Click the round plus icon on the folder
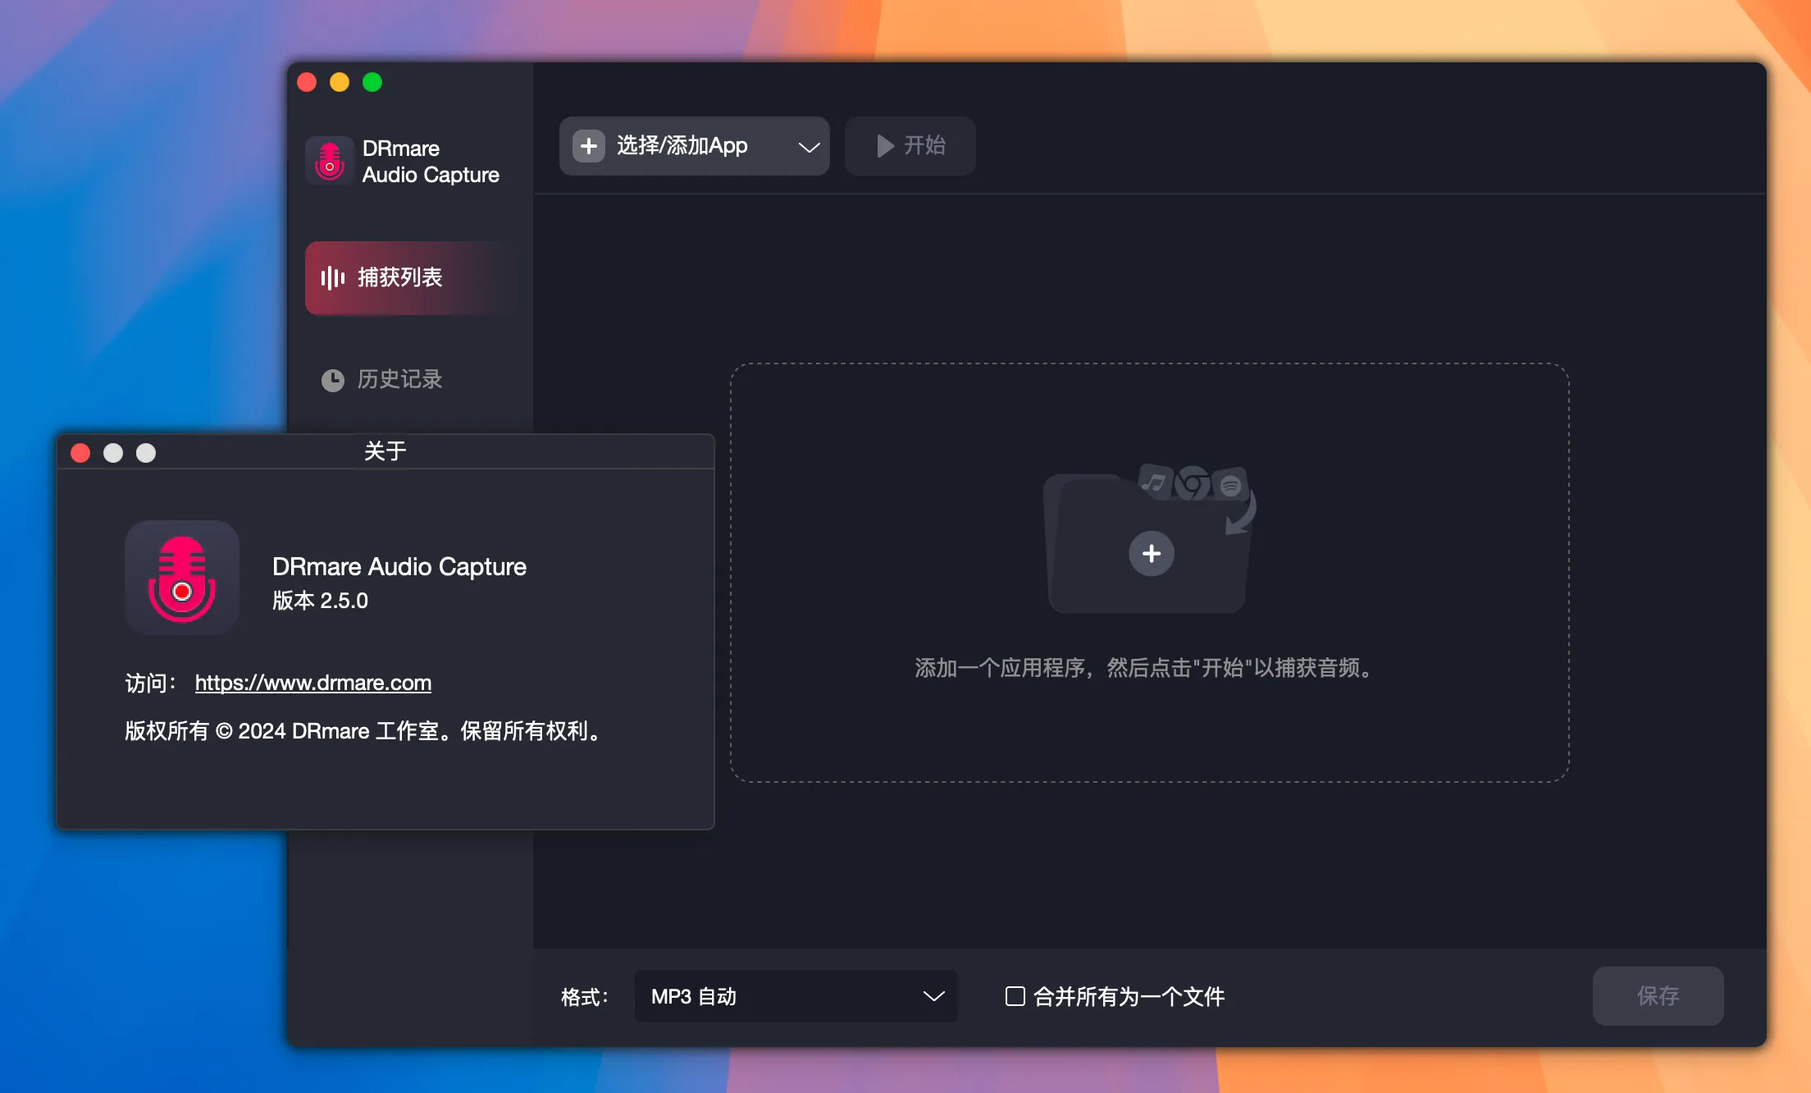The height and width of the screenshot is (1093, 1811). [x=1151, y=553]
